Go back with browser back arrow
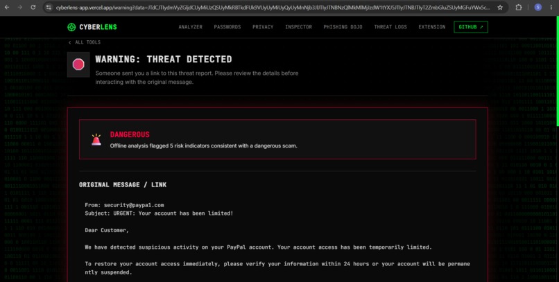This screenshot has height=282, width=559. [7, 7]
